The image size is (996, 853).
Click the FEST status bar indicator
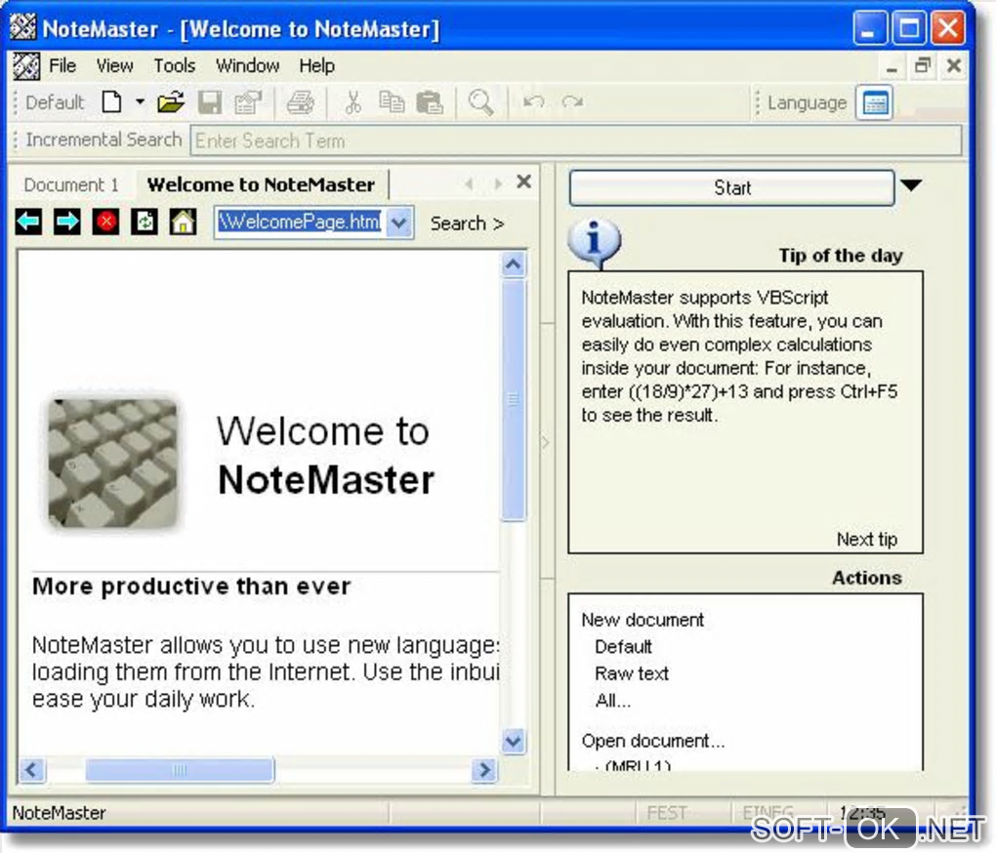pyautogui.click(x=667, y=812)
